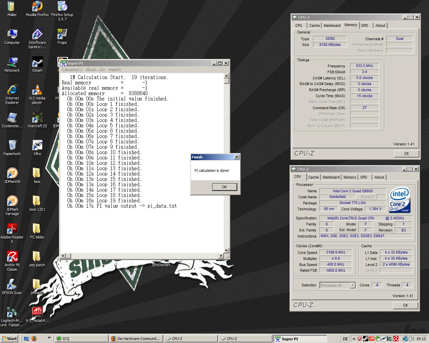Open the Papierkorb recycle bin
The height and width of the screenshot is (343, 429).
coord(12,148)
